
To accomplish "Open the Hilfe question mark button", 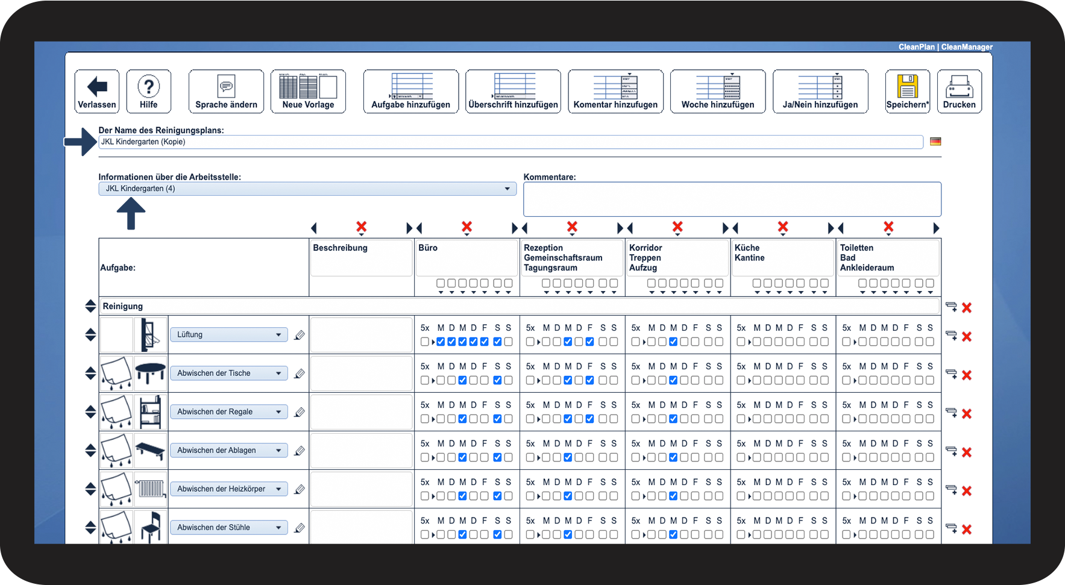I will [149, 92].
